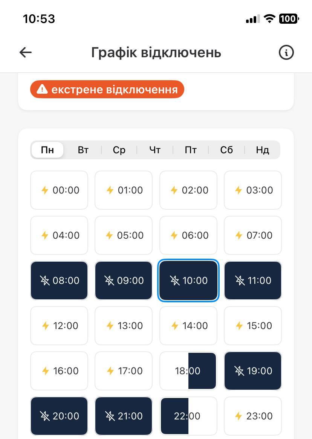Tap the back arrow icon
This screenshot has width=312, height=439.
pyautogui.click(x=26, y=52)
